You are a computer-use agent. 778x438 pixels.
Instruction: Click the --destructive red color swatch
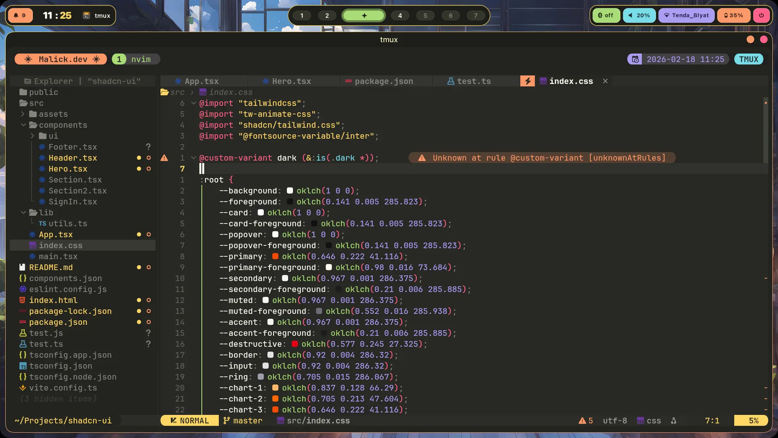tap(295, 344)
